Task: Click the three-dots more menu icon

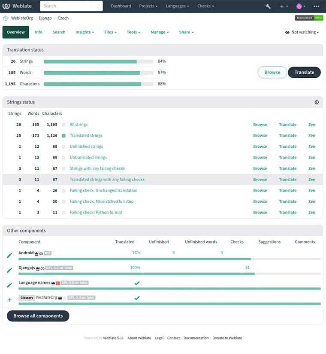Action: click(x=317, y=6)
